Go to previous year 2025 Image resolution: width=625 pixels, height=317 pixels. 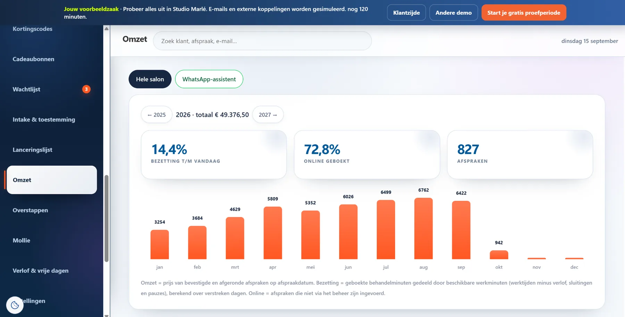tap(157, 115)
